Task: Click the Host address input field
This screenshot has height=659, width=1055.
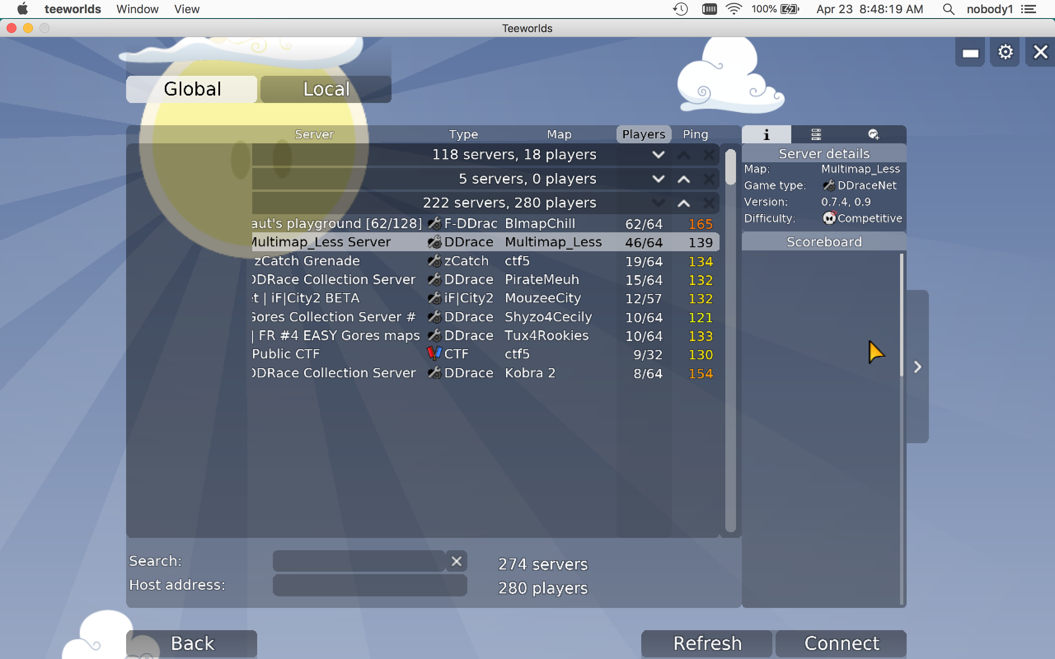Action: tap(370, 585)
